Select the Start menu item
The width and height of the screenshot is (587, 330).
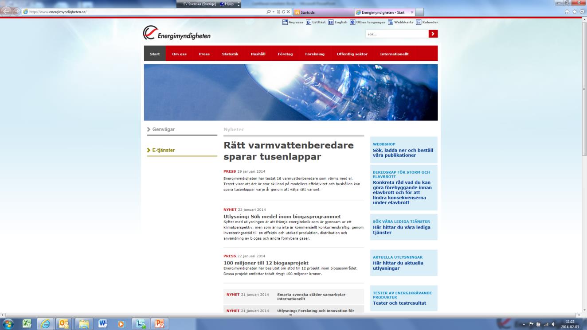(155, 54)
